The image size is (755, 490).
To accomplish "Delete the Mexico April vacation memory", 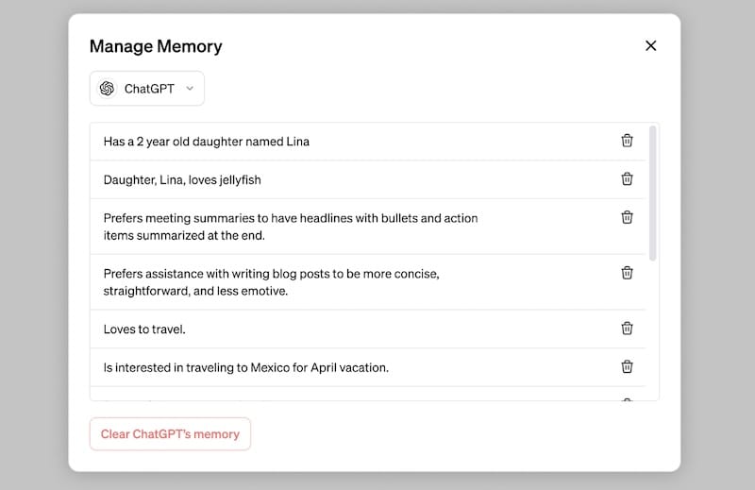I will (x=627, y=366).
